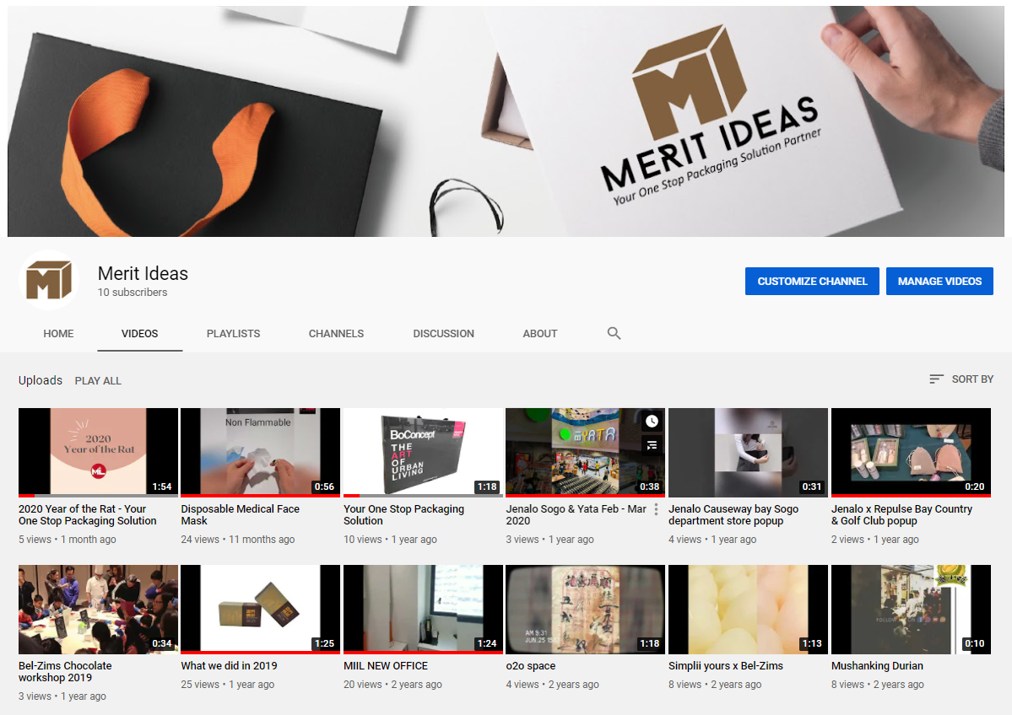Click Watch Later clock icon on Jenalo thumbnail
The width and height of the screenshot is (1012, 715).
point(652,422)
